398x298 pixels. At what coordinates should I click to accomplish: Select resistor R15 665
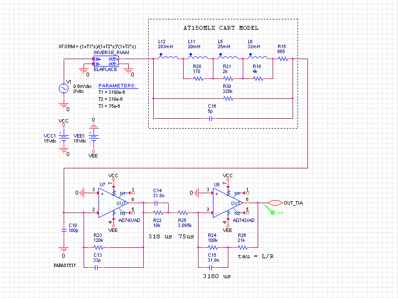[x=283, y=59]
